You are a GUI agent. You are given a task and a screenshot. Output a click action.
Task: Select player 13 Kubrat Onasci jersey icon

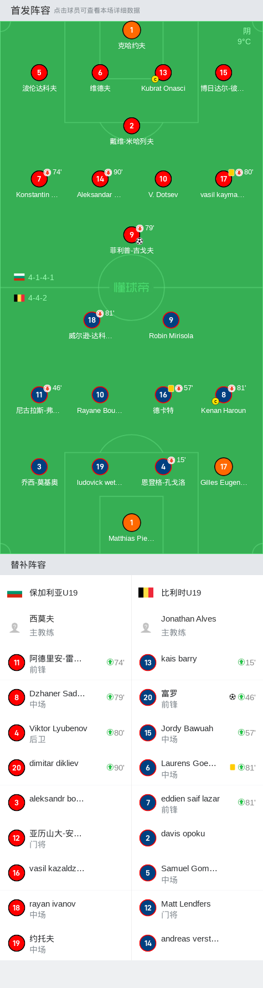(163, 73)
